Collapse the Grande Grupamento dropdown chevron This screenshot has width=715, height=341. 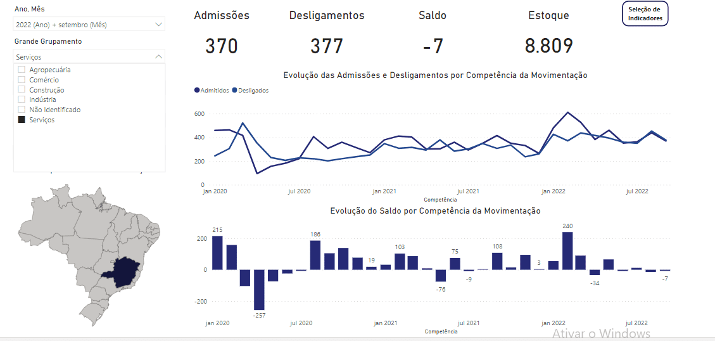click(x=158, y=56)
